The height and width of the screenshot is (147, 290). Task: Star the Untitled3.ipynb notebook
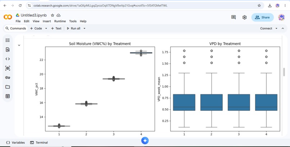53,15
